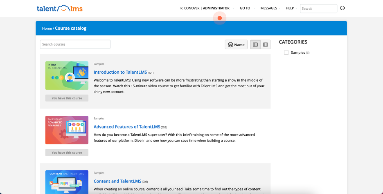Go to Home breadcrumb link

click(x=47, y=29)
